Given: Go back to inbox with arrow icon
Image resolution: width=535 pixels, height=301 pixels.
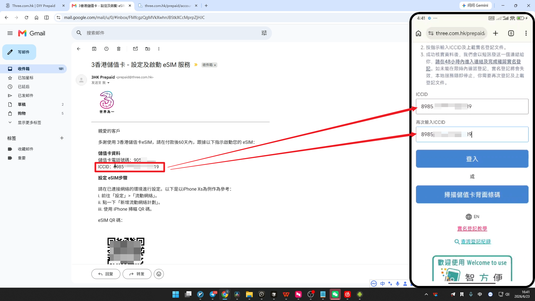Looking at the screenshot, I should click(79, 49).
